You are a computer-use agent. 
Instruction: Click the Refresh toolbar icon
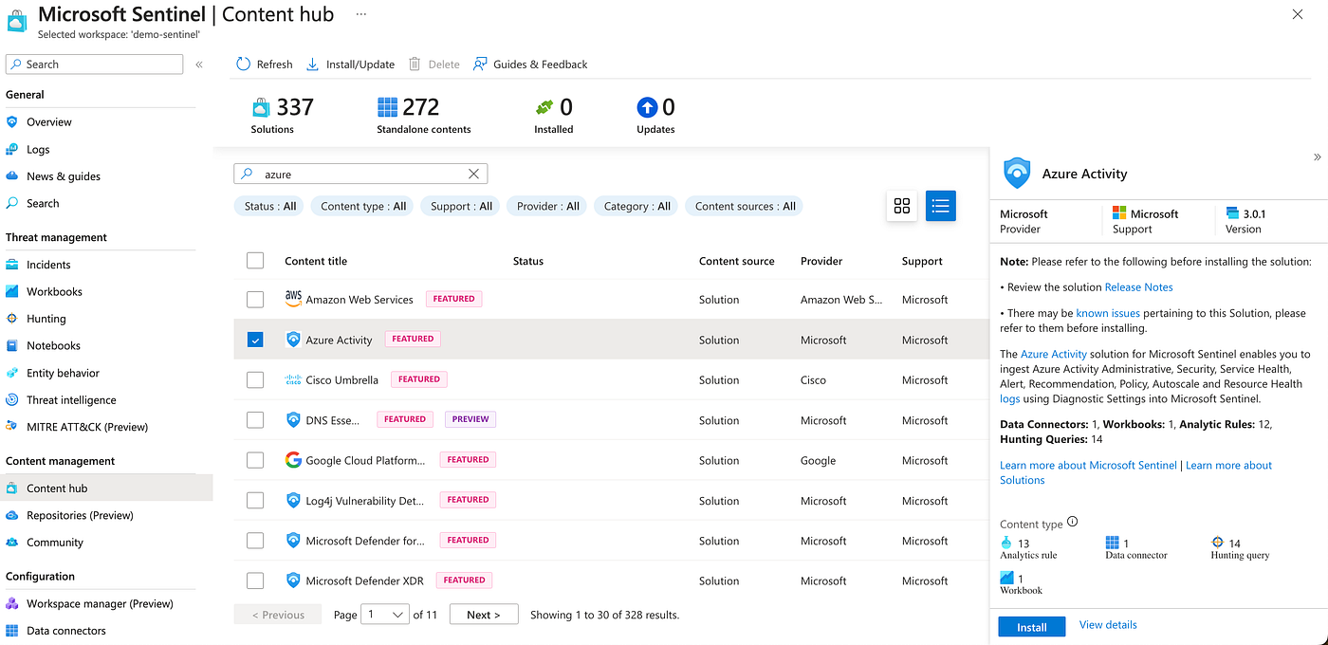(x=244, y=64)
